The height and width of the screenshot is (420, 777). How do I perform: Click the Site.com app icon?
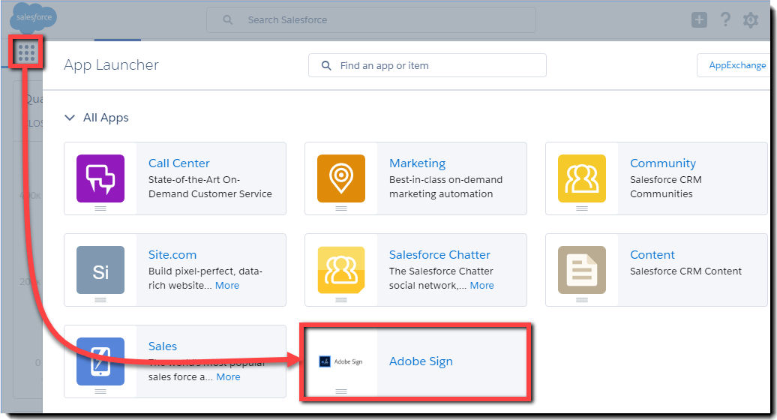pyautogui.click(x=100, y=270)
